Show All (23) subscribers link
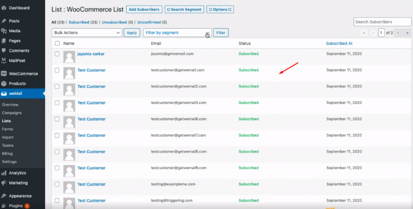The image size is (413, 209). pyautogui.click(x=58, y=23)
